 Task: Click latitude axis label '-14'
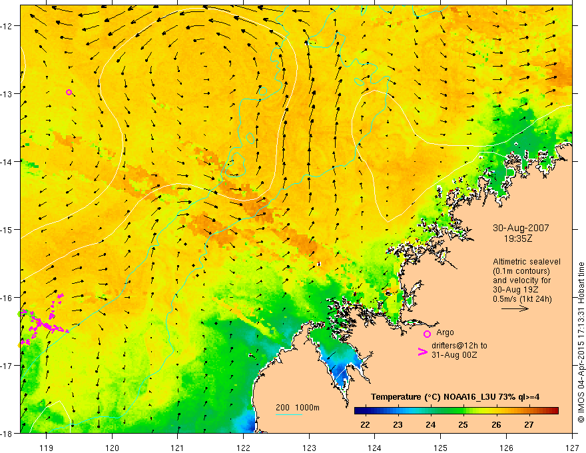[x=7, y=162]
